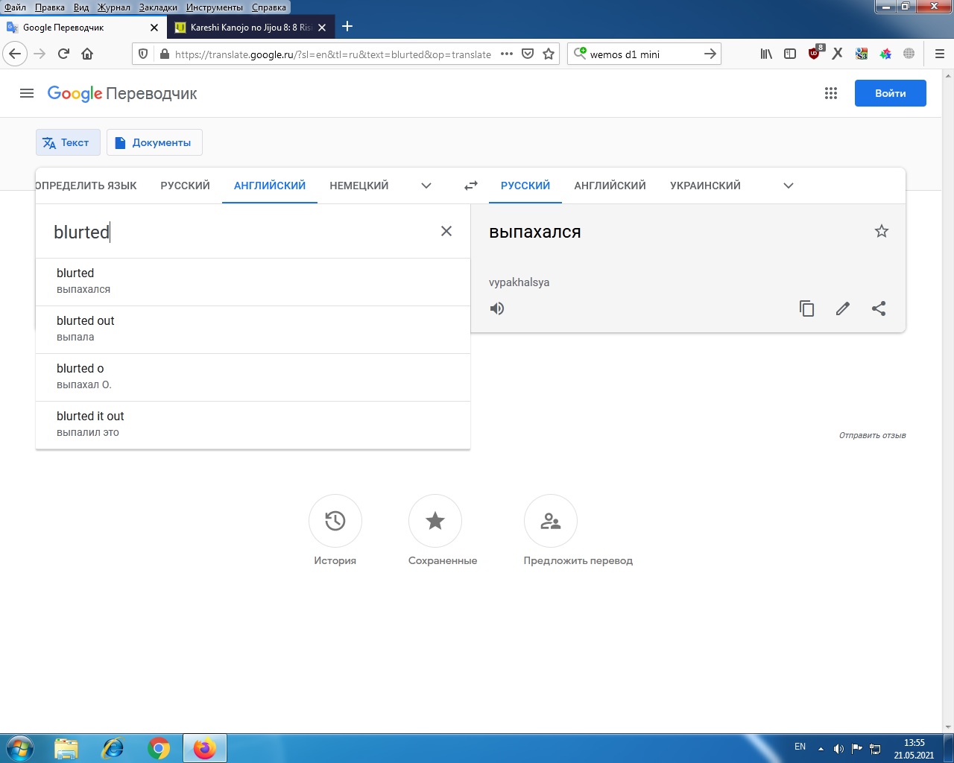Expand more target languages list
The height and width of the screenshot is (763, 954).
[x=789, y=186]
